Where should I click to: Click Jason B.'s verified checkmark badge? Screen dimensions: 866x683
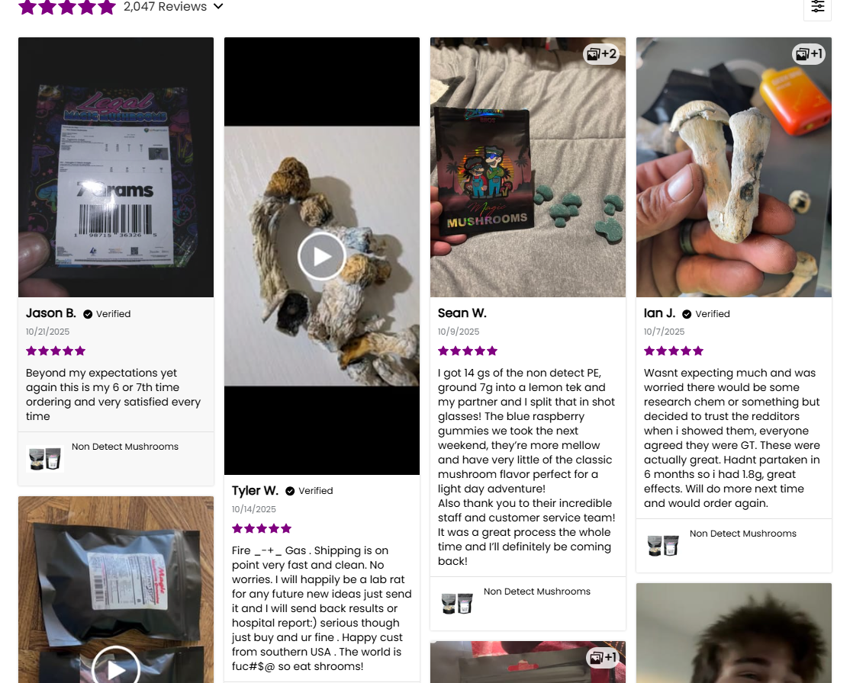tap(88, 314)
